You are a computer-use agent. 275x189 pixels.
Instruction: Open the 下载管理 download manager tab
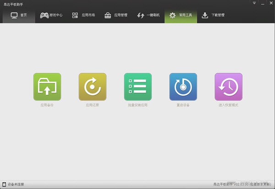click(213, 15)
